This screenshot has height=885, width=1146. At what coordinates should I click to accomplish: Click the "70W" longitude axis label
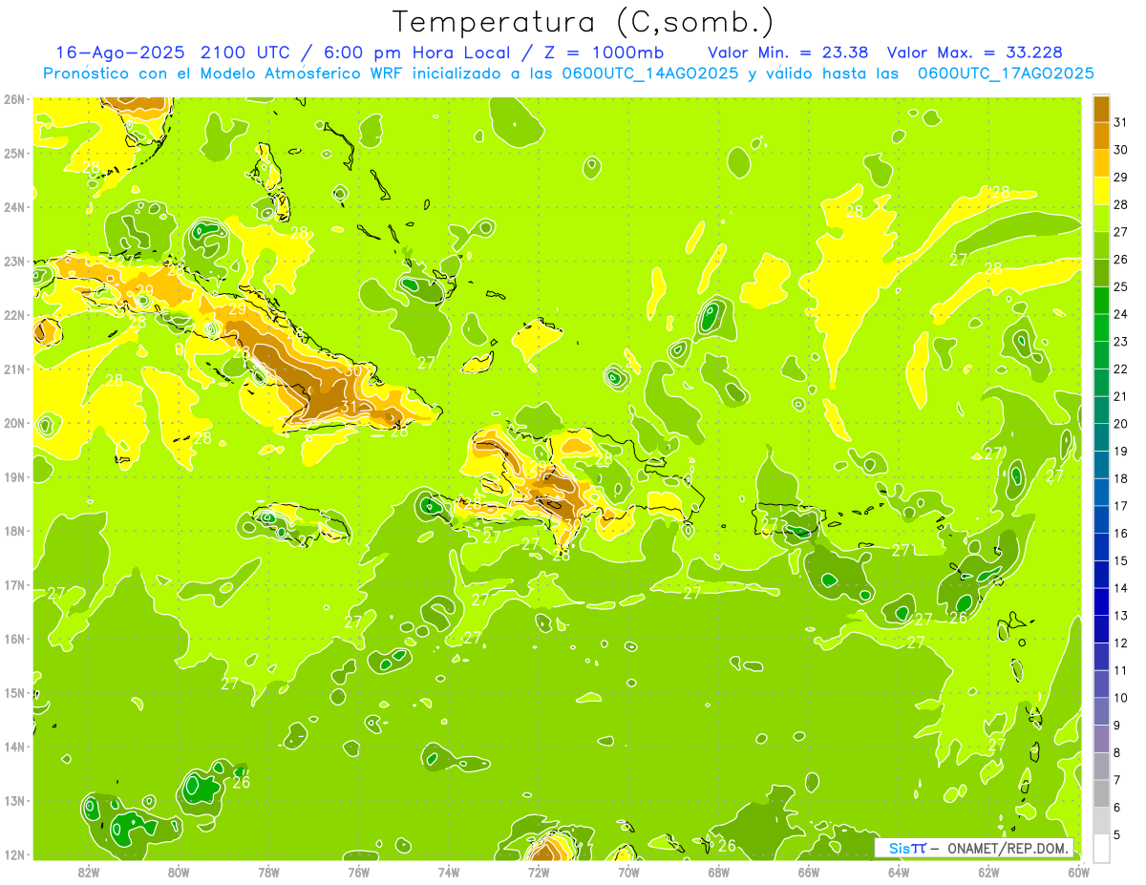[x=628, y=873]
